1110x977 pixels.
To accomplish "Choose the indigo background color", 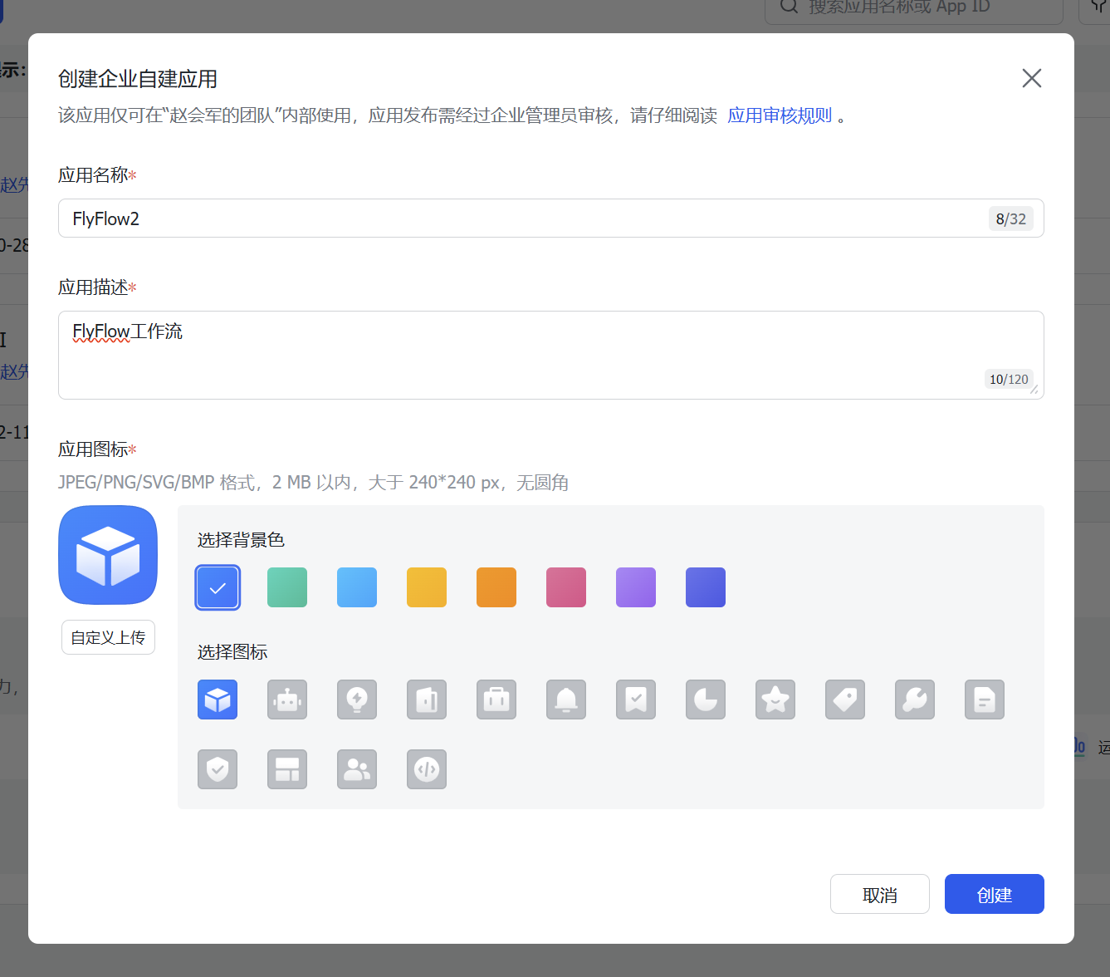I will 706,587.
